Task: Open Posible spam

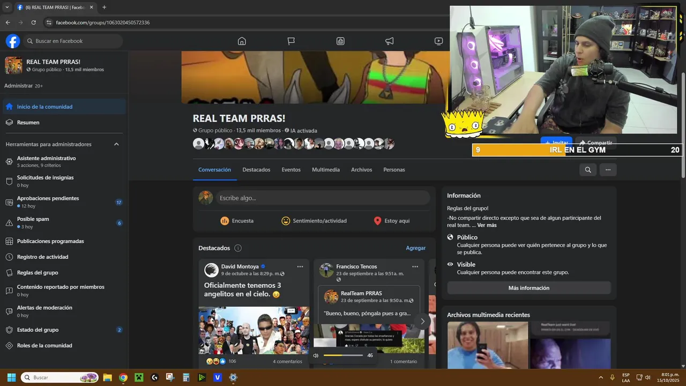Action: (x=63, y=222)
